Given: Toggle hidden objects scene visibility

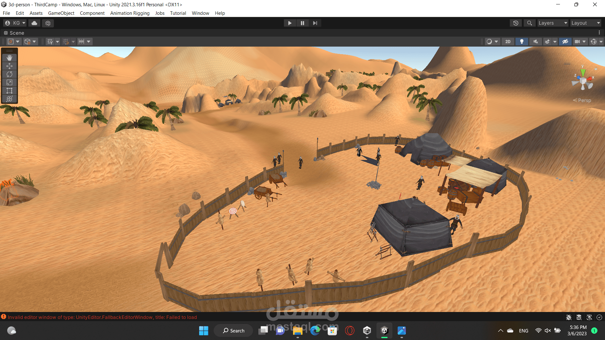Looking at the screenshot, I should [565, 42].
